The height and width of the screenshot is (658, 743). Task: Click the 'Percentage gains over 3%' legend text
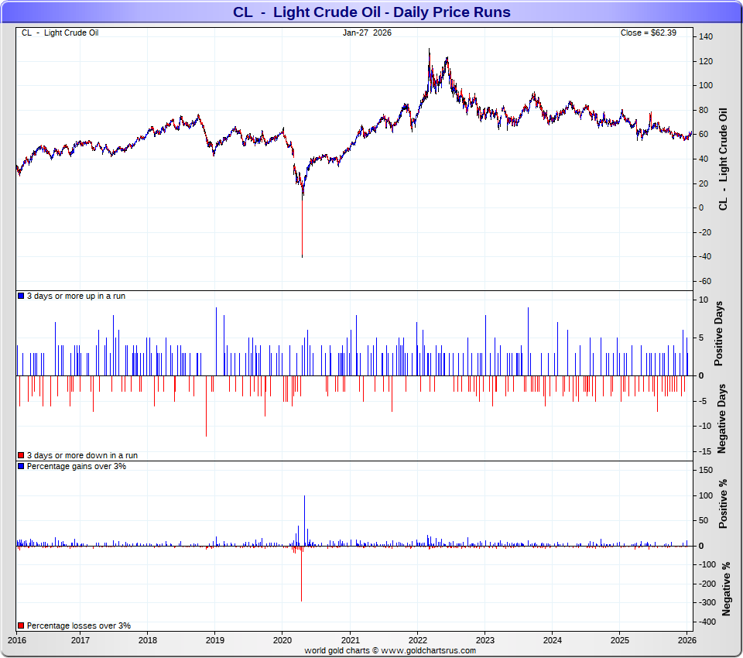77,466
